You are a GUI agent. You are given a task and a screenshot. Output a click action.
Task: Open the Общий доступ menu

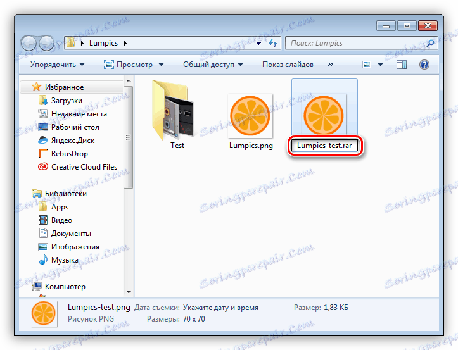click(213, 65)
